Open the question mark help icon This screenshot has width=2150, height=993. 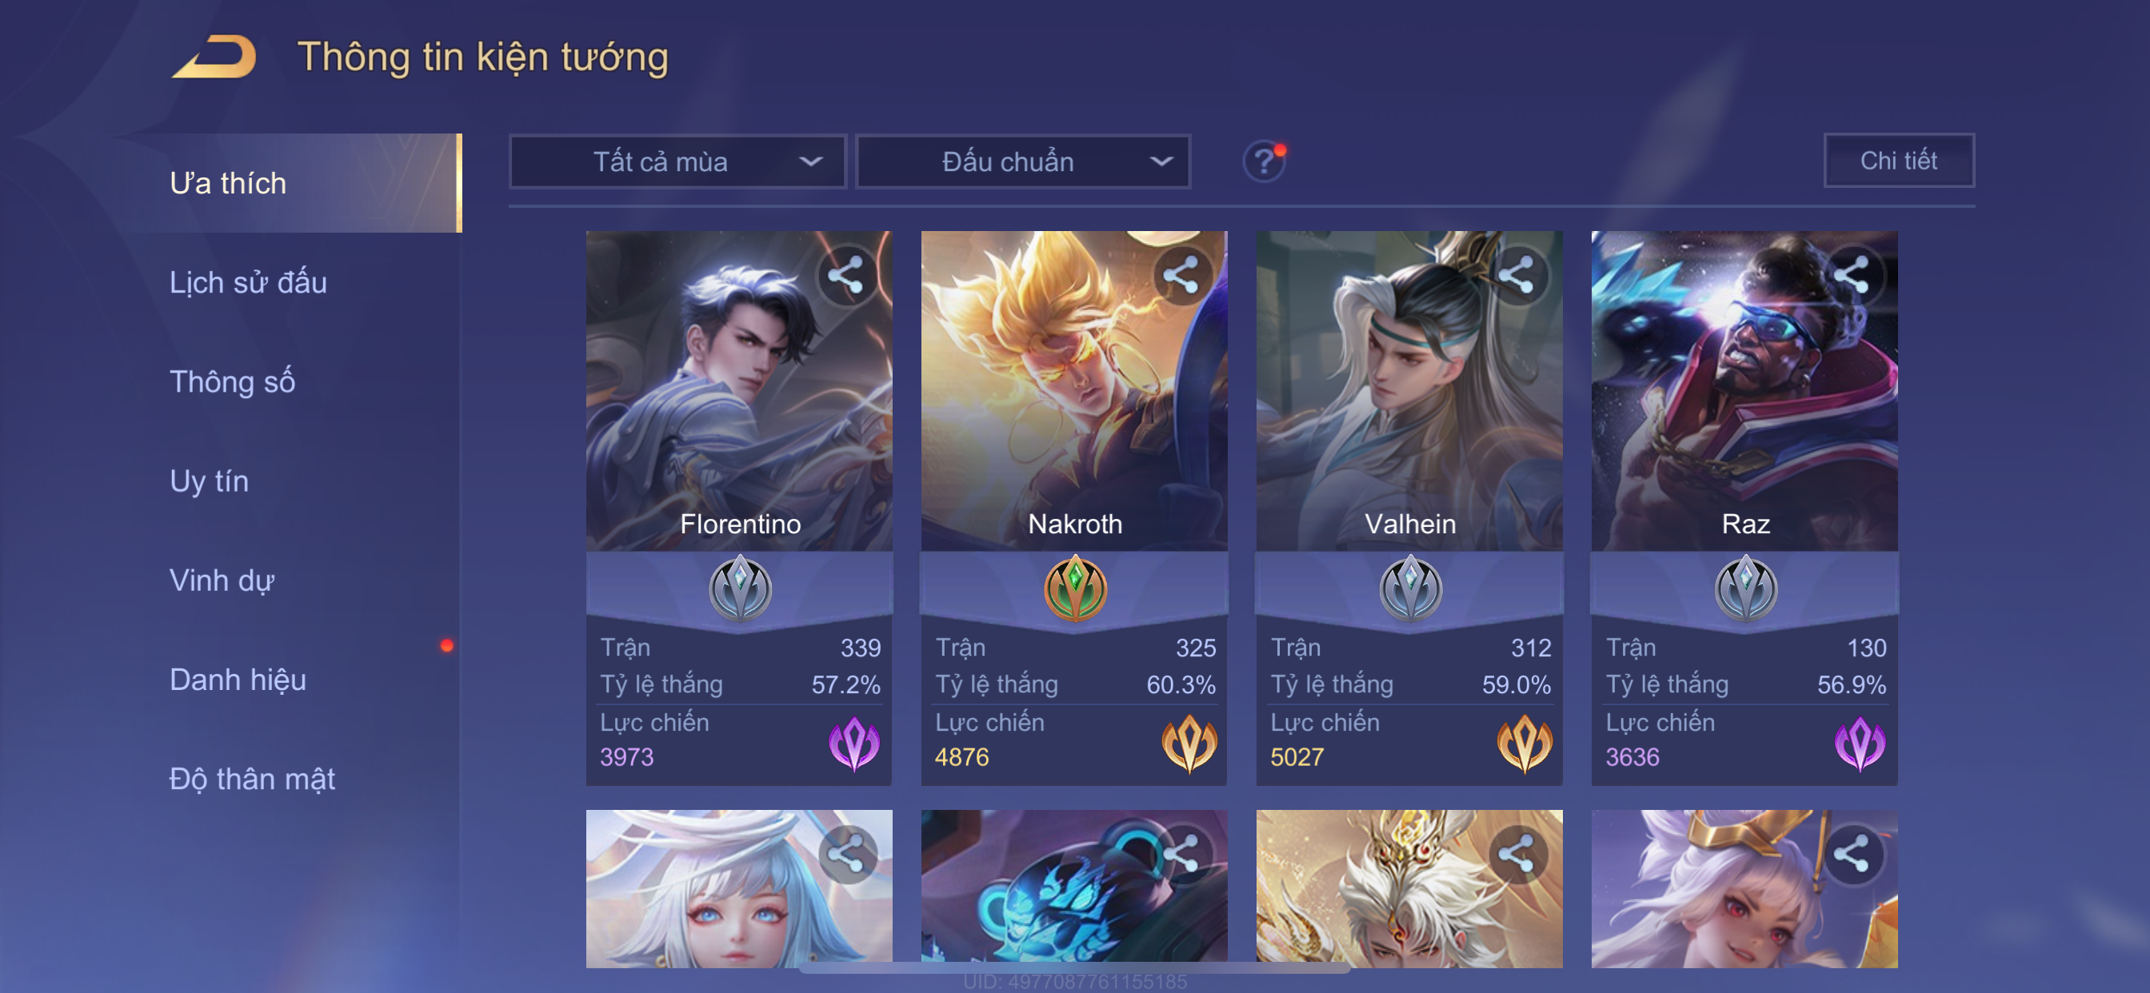click(1265, 161)
